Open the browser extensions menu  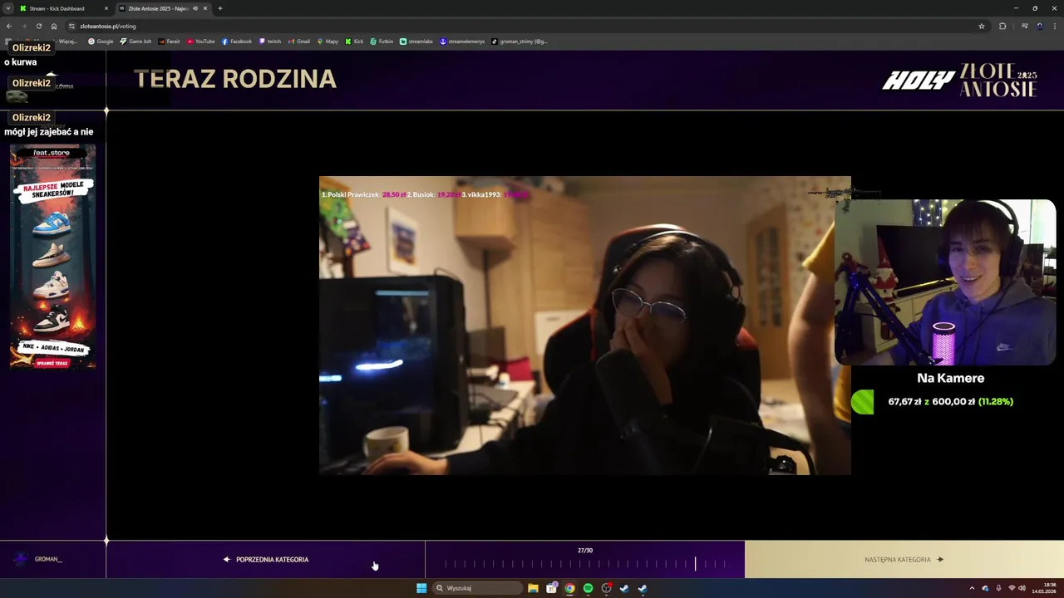pos(1002,26)
